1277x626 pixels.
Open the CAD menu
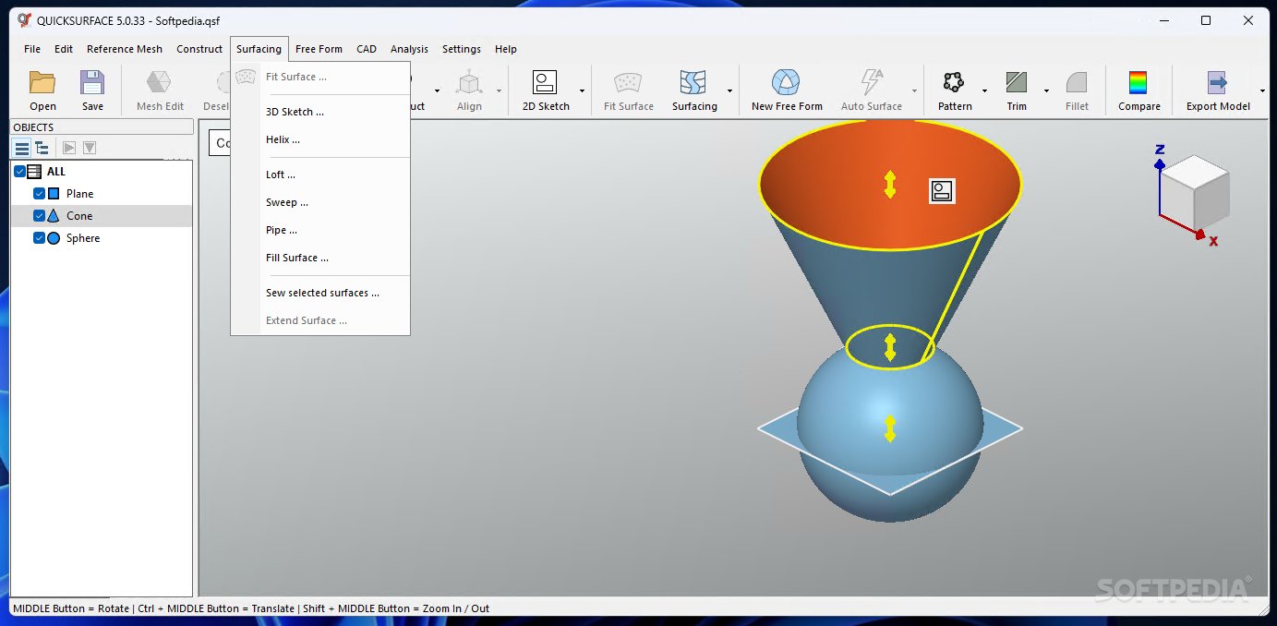point(367,49)
